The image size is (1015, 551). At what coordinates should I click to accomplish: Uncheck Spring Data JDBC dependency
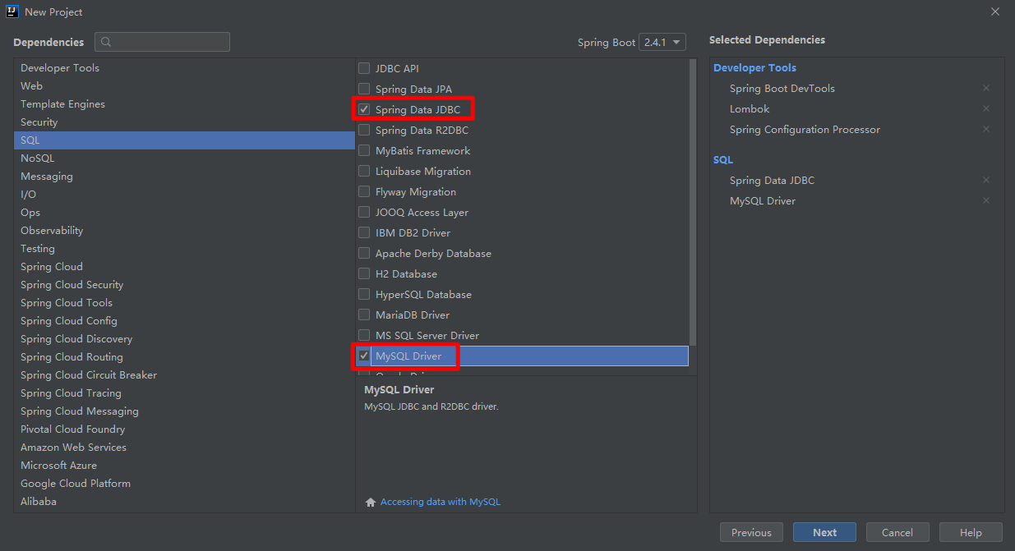click(x=364, y=109)
